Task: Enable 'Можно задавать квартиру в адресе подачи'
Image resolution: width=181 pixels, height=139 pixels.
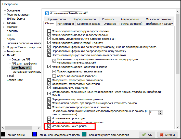Action: [49, 31]
